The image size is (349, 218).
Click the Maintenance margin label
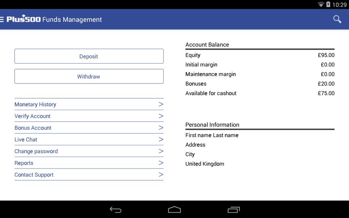click(x=210, y=74)
